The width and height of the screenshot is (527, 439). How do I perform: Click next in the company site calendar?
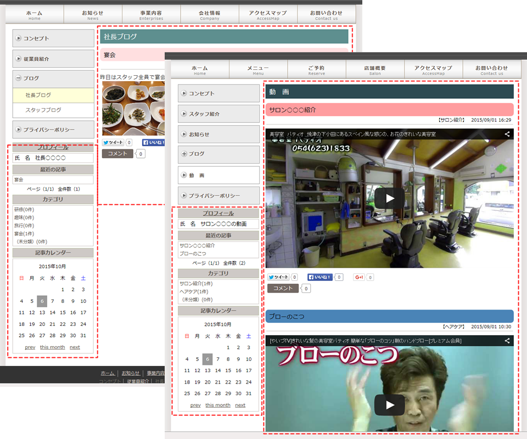(75, 347)
